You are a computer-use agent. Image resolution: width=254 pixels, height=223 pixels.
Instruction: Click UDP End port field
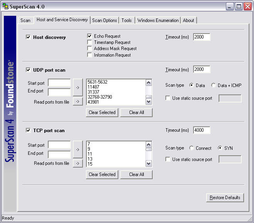pyautogui.click(x=59, y=92)
